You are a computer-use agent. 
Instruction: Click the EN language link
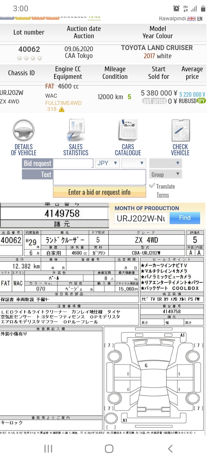(x=200, y=19)
